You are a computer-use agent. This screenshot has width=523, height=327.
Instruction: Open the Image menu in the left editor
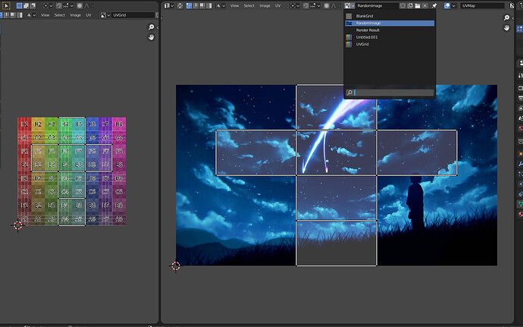point(75,15)
